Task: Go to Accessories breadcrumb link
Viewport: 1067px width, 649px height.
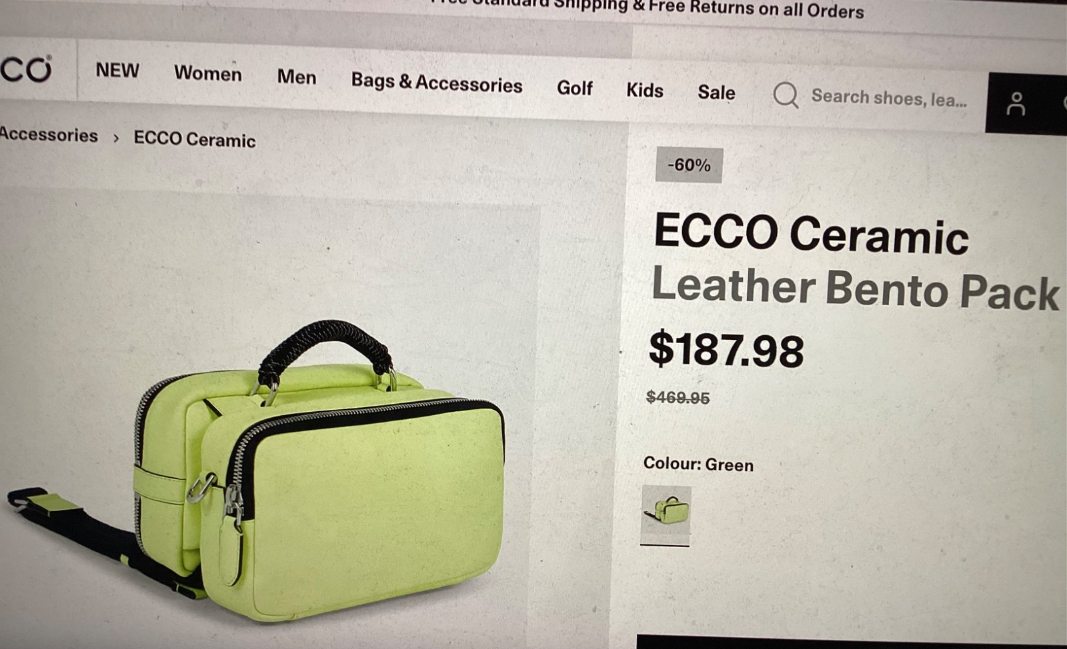Action: [x=49, y=135]
